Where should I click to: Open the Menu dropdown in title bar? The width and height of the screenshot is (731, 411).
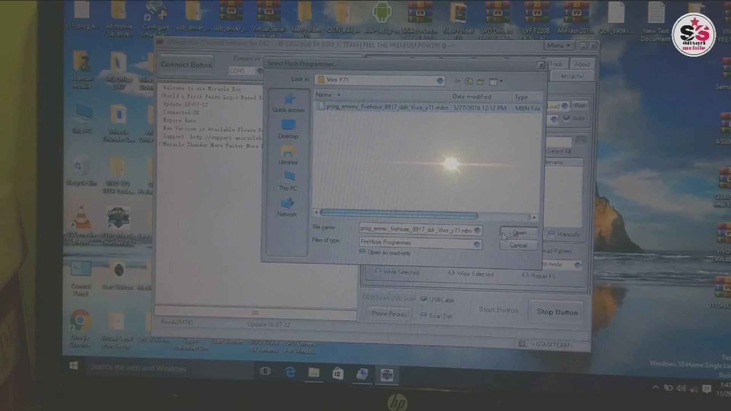559,46
